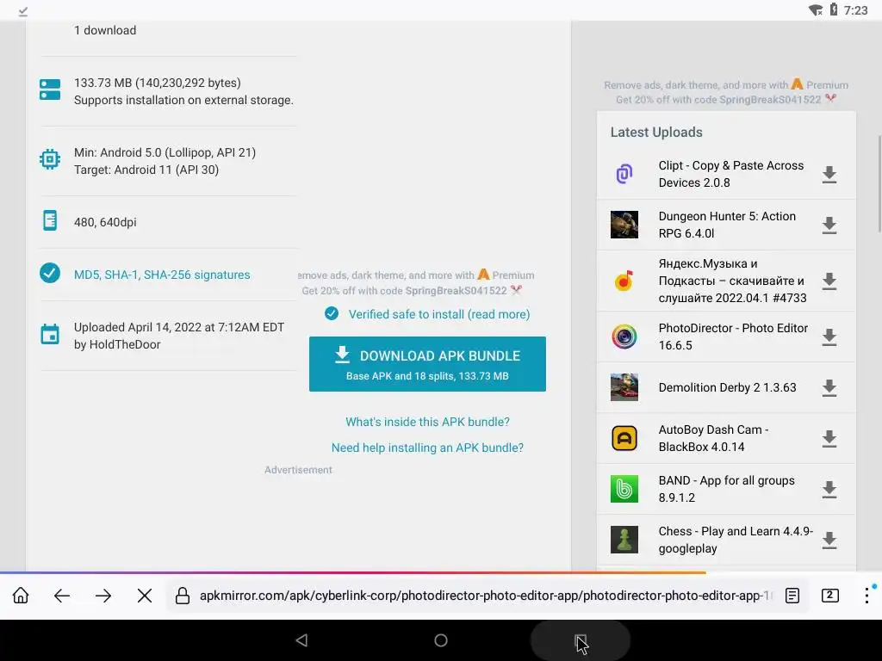
Task: Download Clipt - Copy & Paste Across Devices
Action: click(x=829, y=175)
